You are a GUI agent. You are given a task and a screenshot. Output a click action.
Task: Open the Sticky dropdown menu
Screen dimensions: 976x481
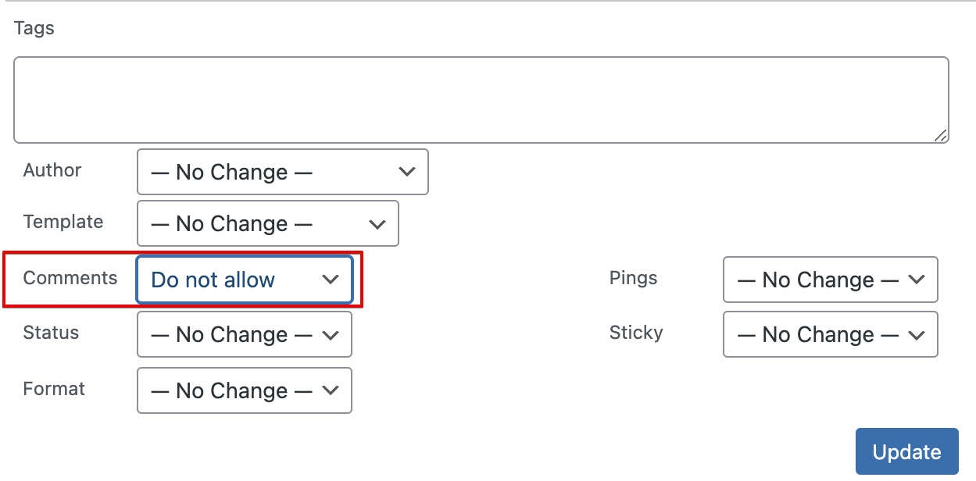830,334
